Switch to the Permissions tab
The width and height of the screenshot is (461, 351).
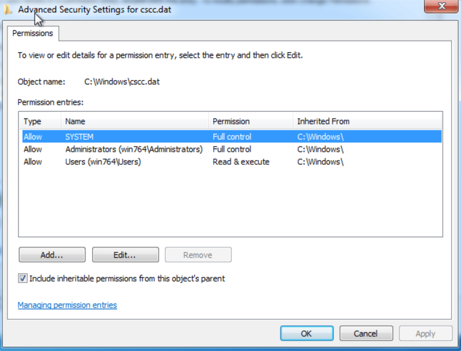[33, 33]
